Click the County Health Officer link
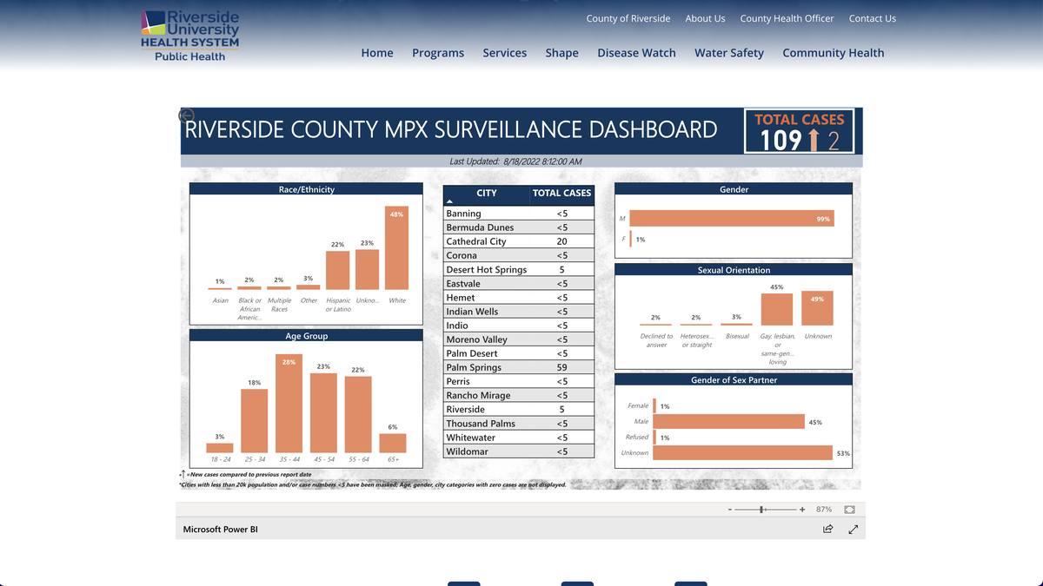This screenshot has width=1043, height=586. coord(787,18)
